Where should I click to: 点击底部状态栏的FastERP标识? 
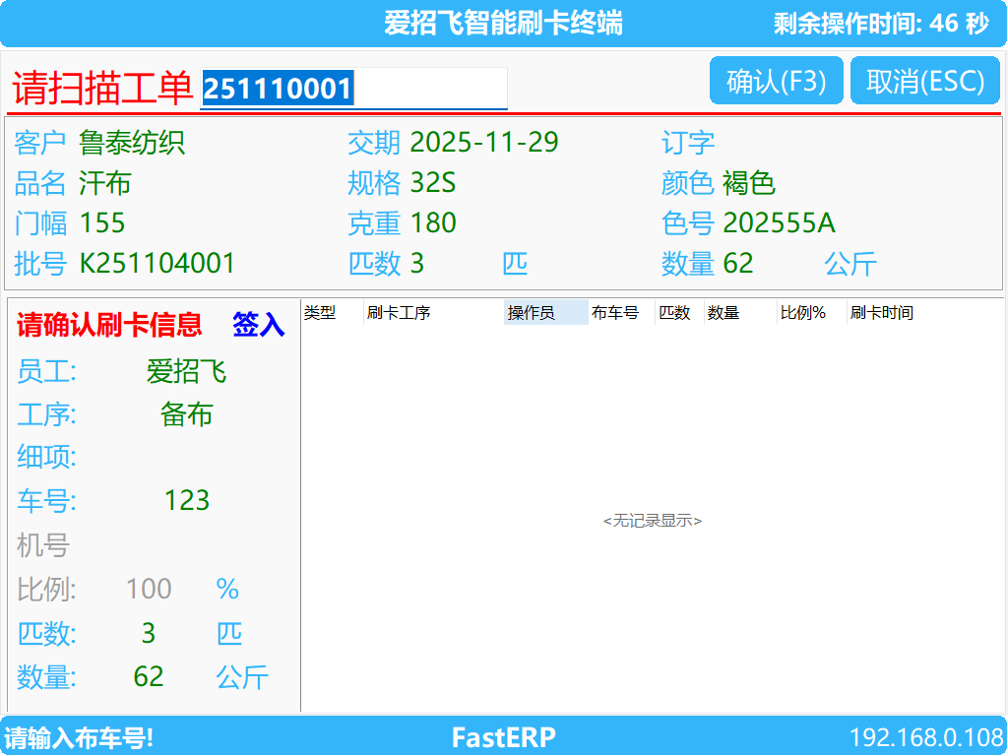tap(503, 737)
